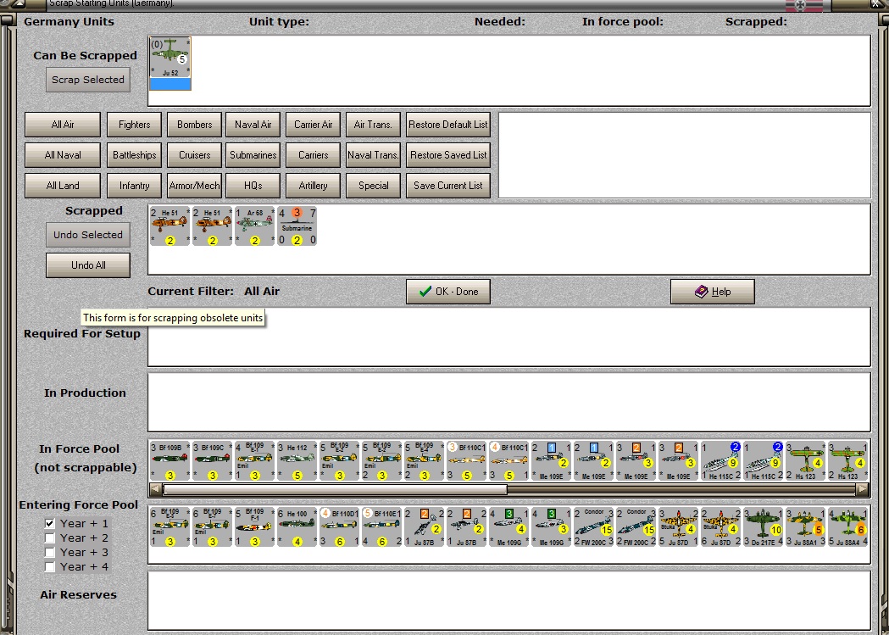Click the Bf 110E1 entering unit

pyautogui.click(x=381, y=526)
